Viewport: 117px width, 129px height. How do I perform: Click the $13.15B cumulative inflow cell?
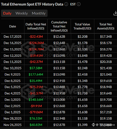coord(59,68)
